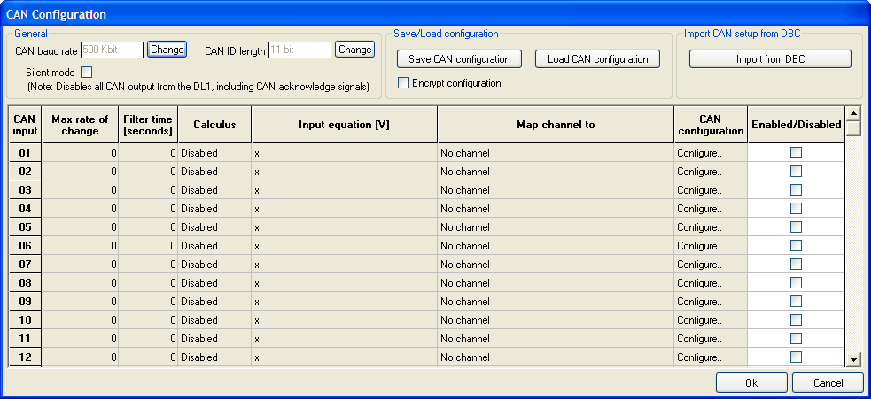The width and height of the screenshot is (871, 399).
Task: Confirm dialog with Ok button
Action: (x=750, y=382)
